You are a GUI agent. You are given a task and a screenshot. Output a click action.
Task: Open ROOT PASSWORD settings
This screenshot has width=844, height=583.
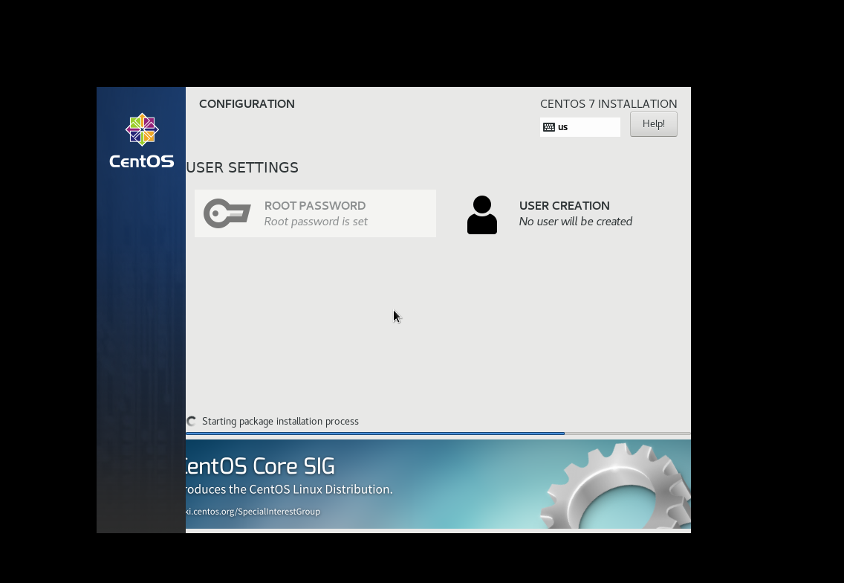(315, 213)
